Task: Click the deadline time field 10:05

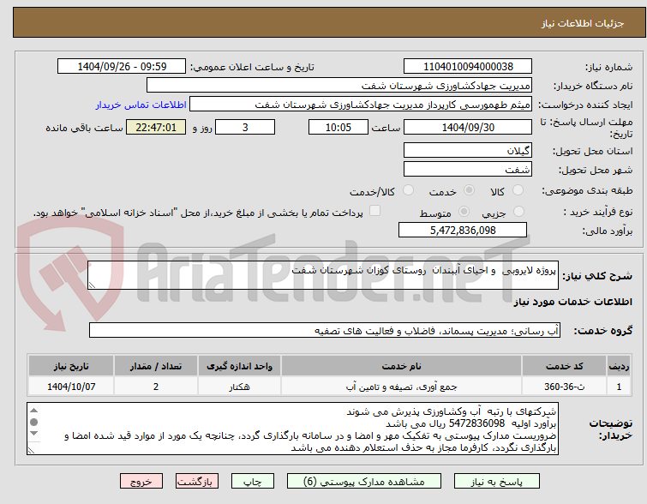Action: (338, 127)
